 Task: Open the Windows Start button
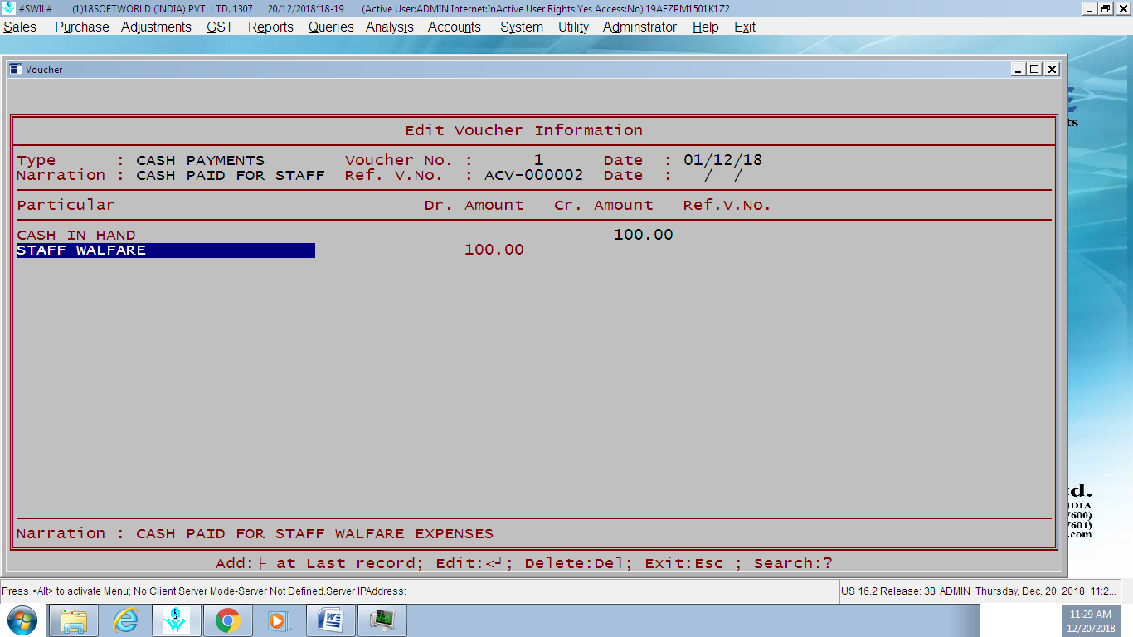[x=22, y=620]
